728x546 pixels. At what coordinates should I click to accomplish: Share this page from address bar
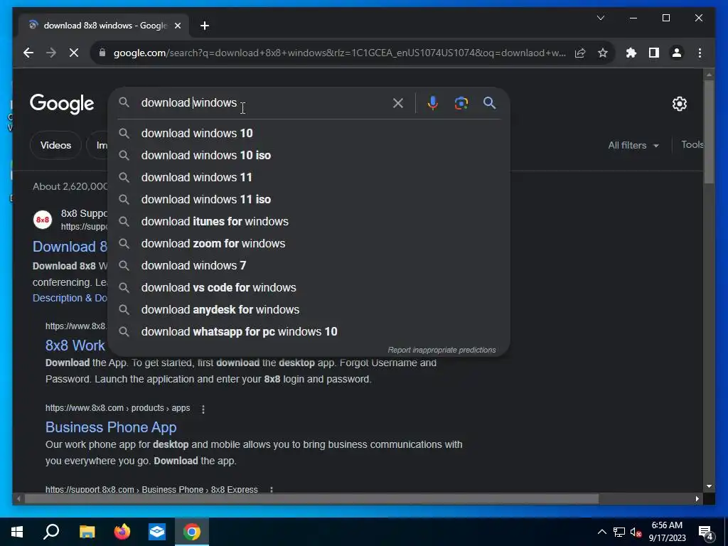(x=580, y=53)
